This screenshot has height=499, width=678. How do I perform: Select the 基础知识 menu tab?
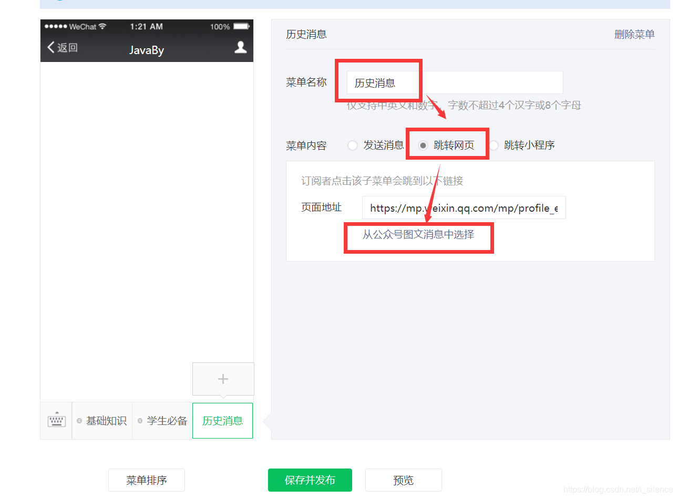(102, 421)
